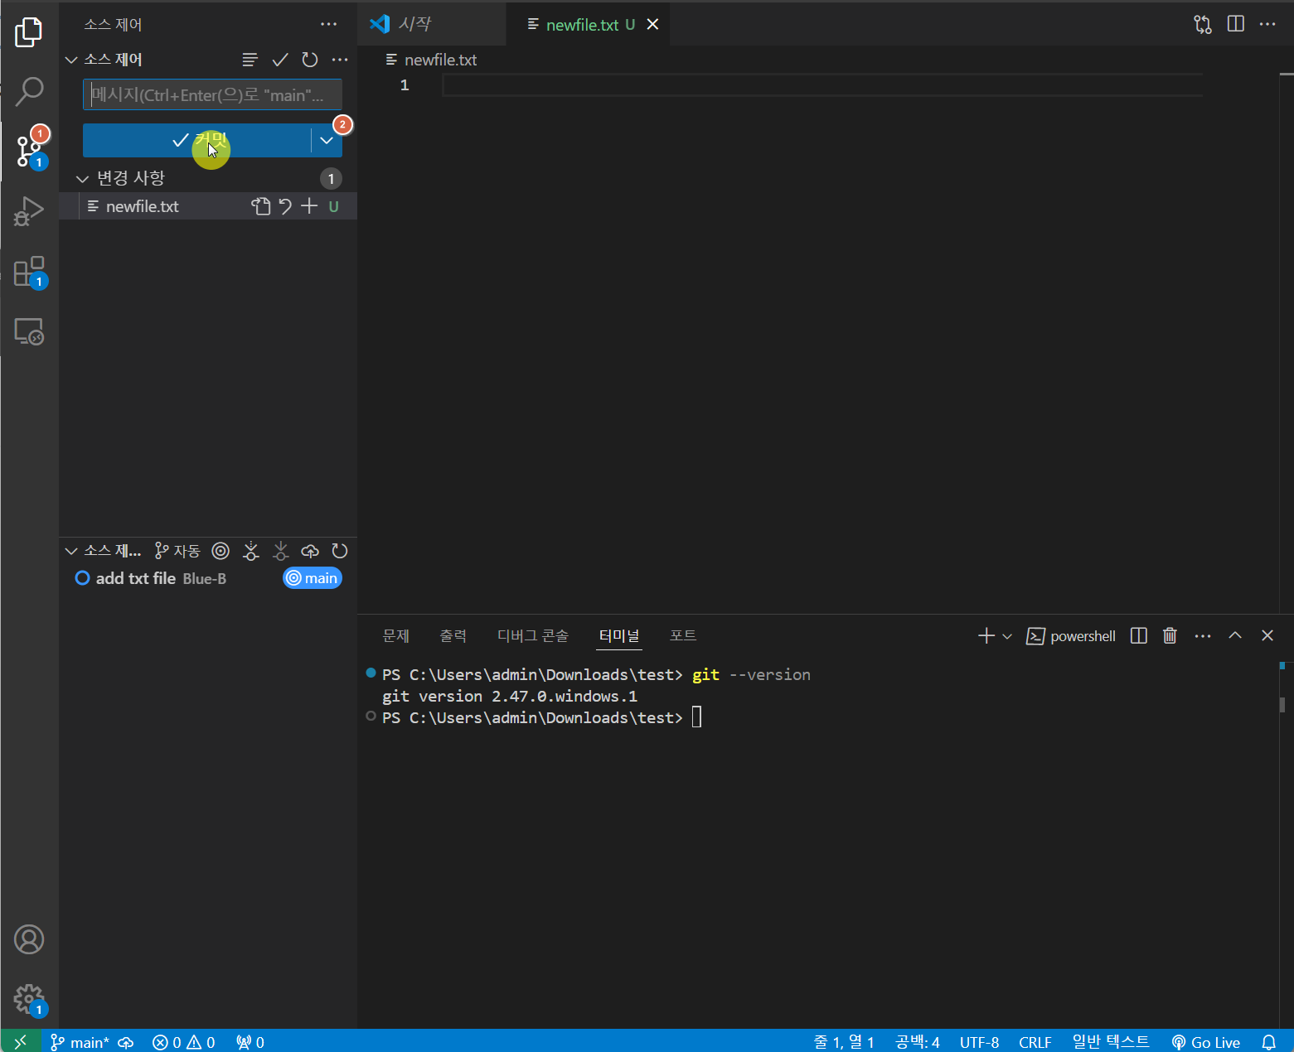The image size is (1294, 1052).
Task: Open the Extensions view
Action: point(29,271)
